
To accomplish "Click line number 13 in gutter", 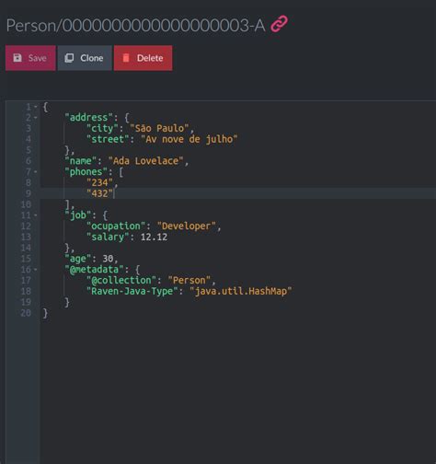I will (x=26, y=237).
